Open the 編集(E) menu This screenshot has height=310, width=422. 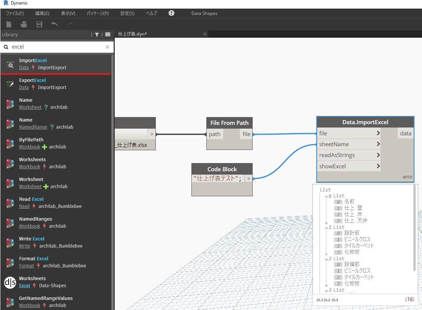(42, 13)
